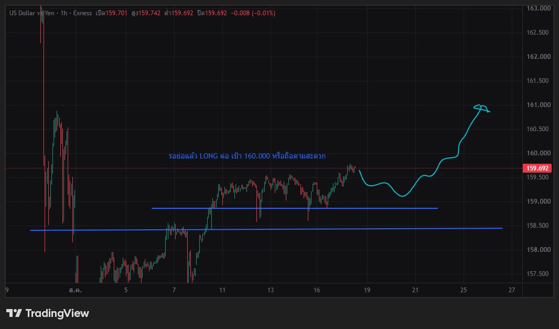Image resolution: width=559 pixels, height=329 pixels.
Task: Click date 25 on the time axis
Action: 464,290
